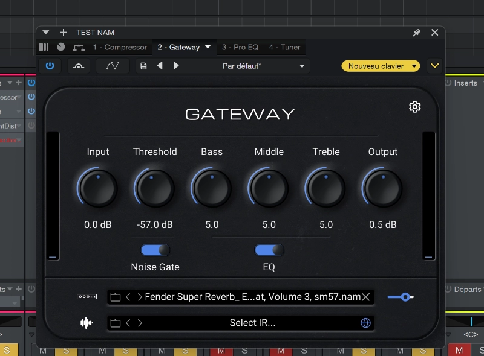The height and width of the screenshot is (356, 484).
Task: Browse IR files with folder icon
Action: point(116,323)
